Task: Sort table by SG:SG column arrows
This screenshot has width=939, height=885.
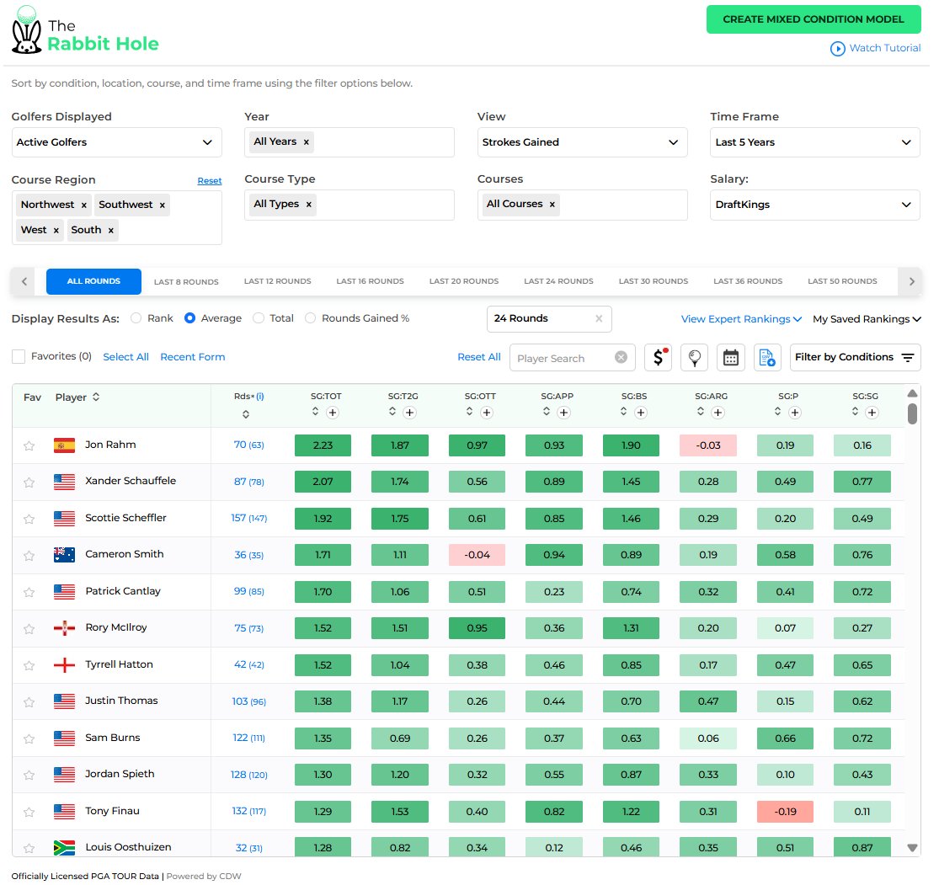Action: click(x=855, y=412)
